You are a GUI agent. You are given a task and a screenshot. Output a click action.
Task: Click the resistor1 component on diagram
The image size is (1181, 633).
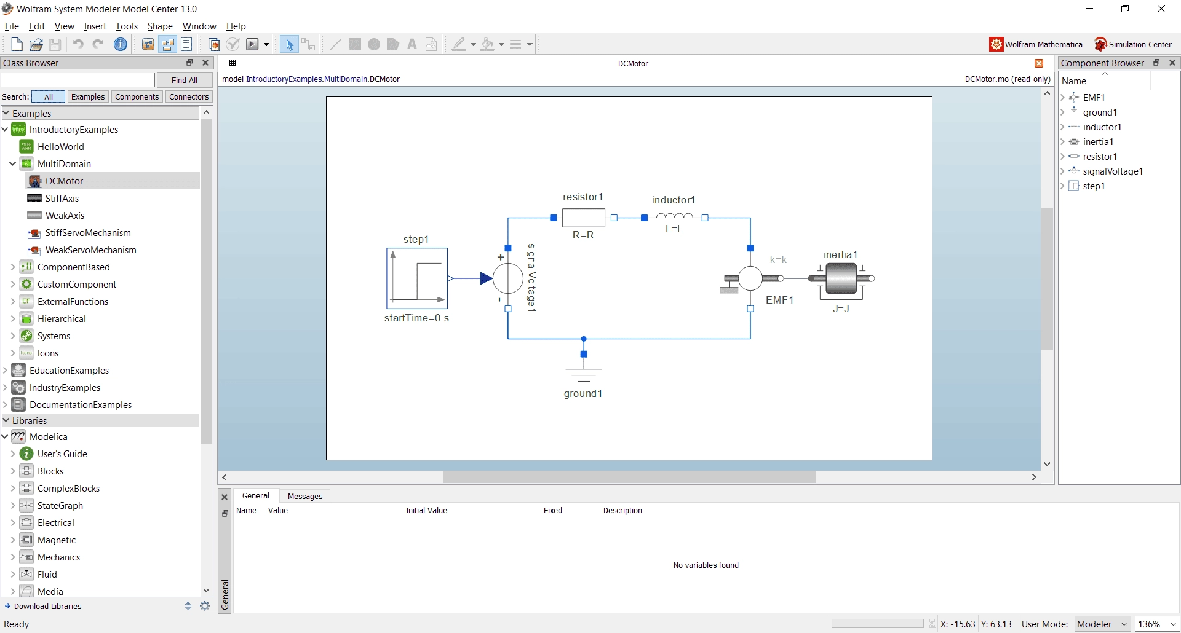(583, 218)
